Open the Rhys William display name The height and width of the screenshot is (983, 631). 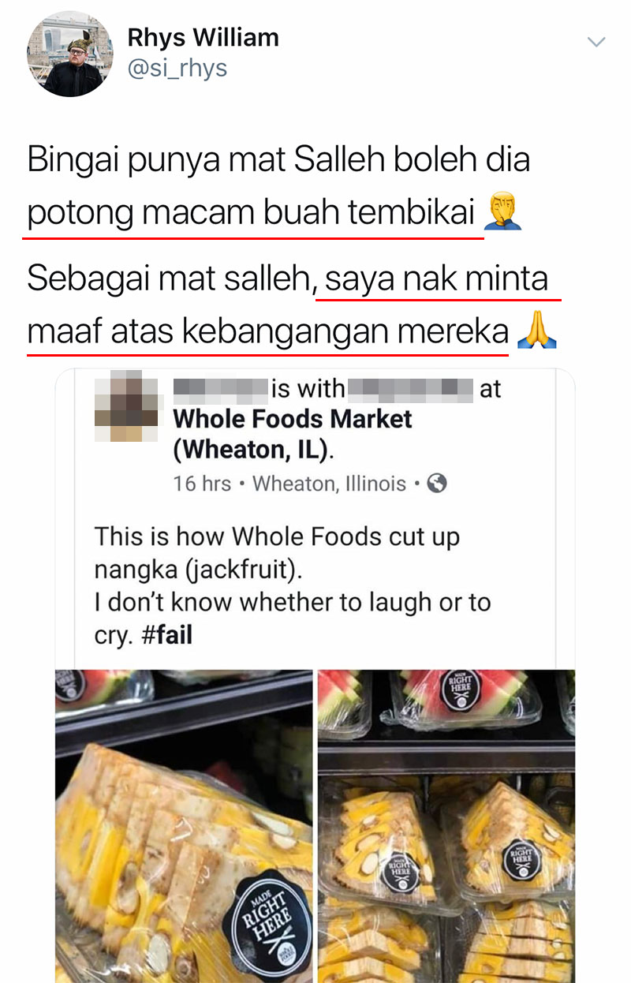(x=203, y=37)
